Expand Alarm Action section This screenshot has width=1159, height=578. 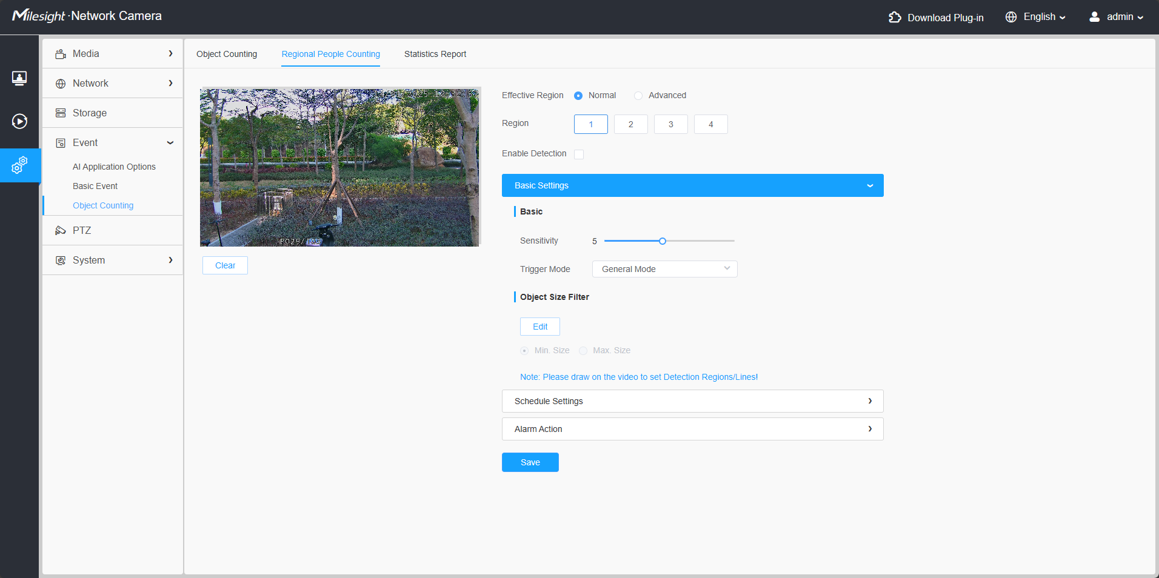point(693,429)
